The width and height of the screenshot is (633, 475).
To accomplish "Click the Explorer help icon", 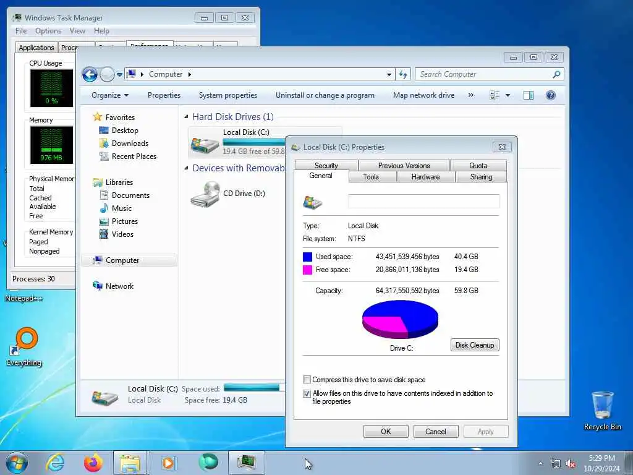I will [x=551, y=95].
